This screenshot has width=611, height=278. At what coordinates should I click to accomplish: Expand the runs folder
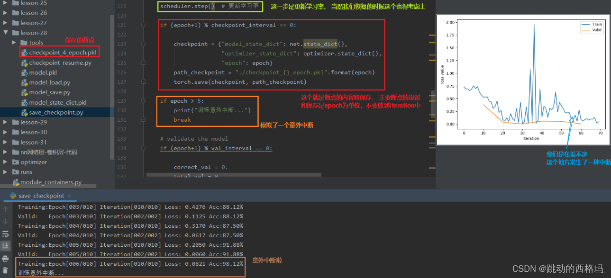[5, 172]
